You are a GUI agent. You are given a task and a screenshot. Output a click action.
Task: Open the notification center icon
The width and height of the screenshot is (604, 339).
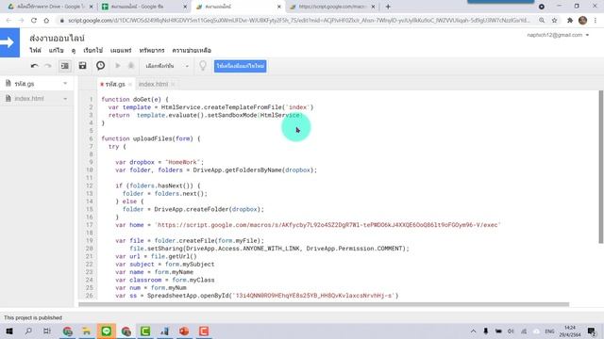click(x=592, y=331)
